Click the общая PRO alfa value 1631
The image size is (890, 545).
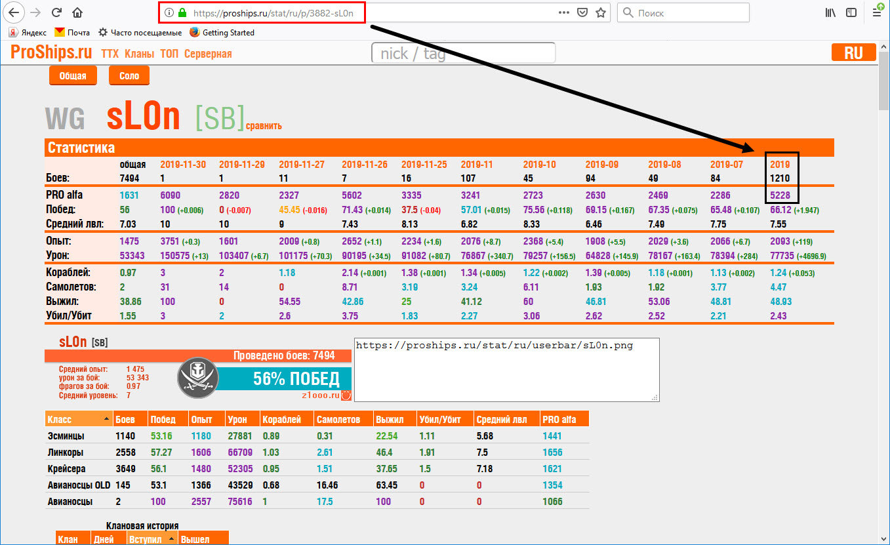coord(129,195)
